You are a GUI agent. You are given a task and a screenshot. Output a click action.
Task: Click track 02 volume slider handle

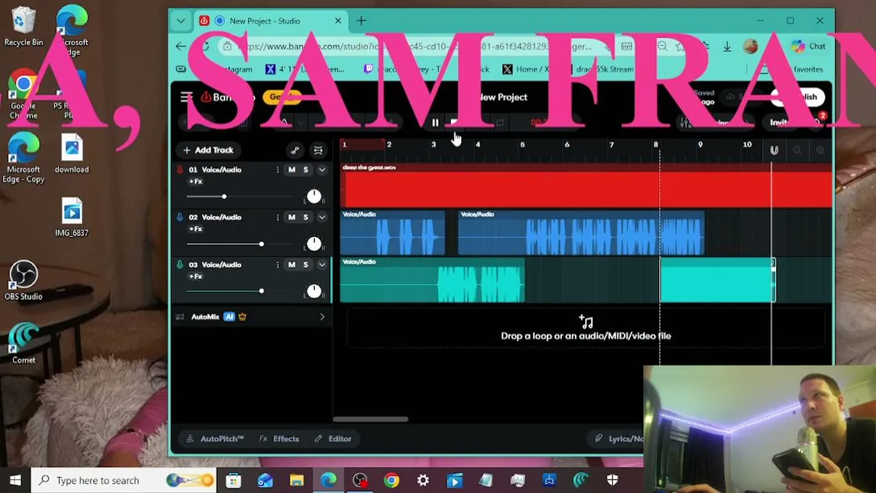261,244
